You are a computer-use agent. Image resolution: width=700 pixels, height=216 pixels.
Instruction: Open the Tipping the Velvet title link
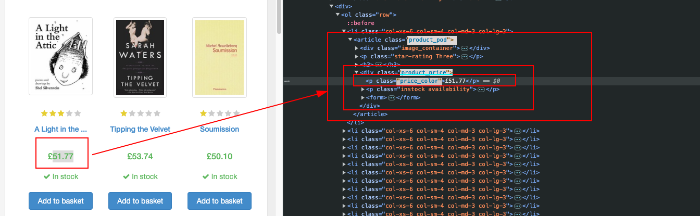140,129
